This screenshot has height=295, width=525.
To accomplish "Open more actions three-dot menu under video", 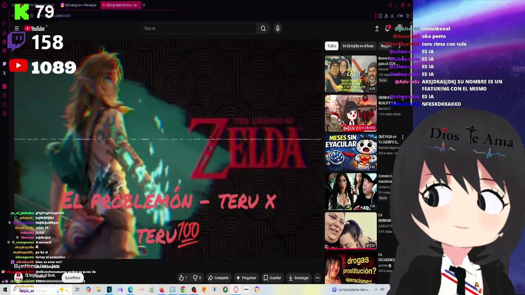I will pos(317,278).
